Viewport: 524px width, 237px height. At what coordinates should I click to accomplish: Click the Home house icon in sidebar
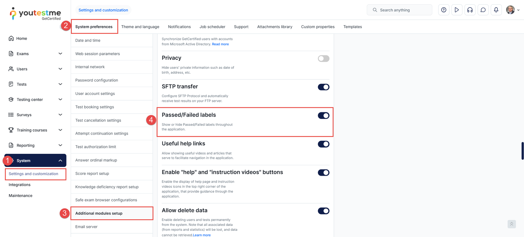tap(11, 38)
